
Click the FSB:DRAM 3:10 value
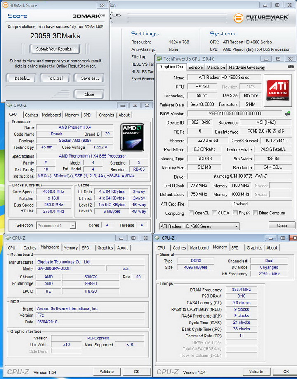tap(241, 296)
